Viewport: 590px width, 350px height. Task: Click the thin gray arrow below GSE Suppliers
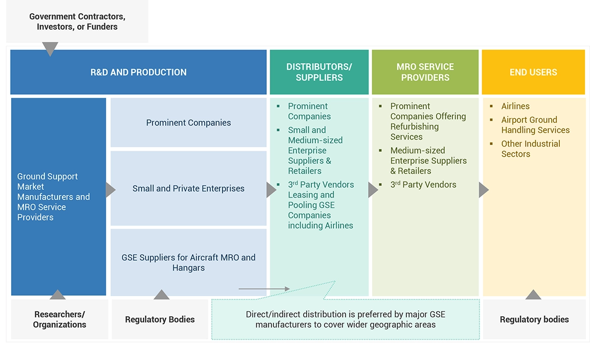click(264, 289)
